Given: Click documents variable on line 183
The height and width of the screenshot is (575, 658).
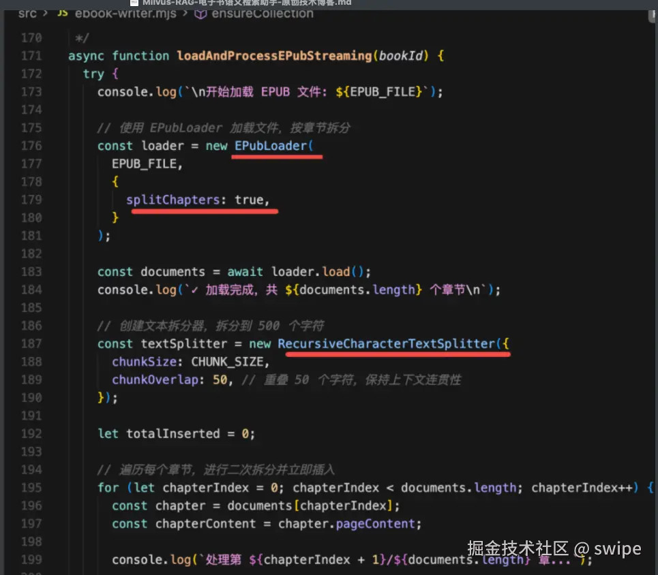Looking at the screenshot, I should 173,272.
